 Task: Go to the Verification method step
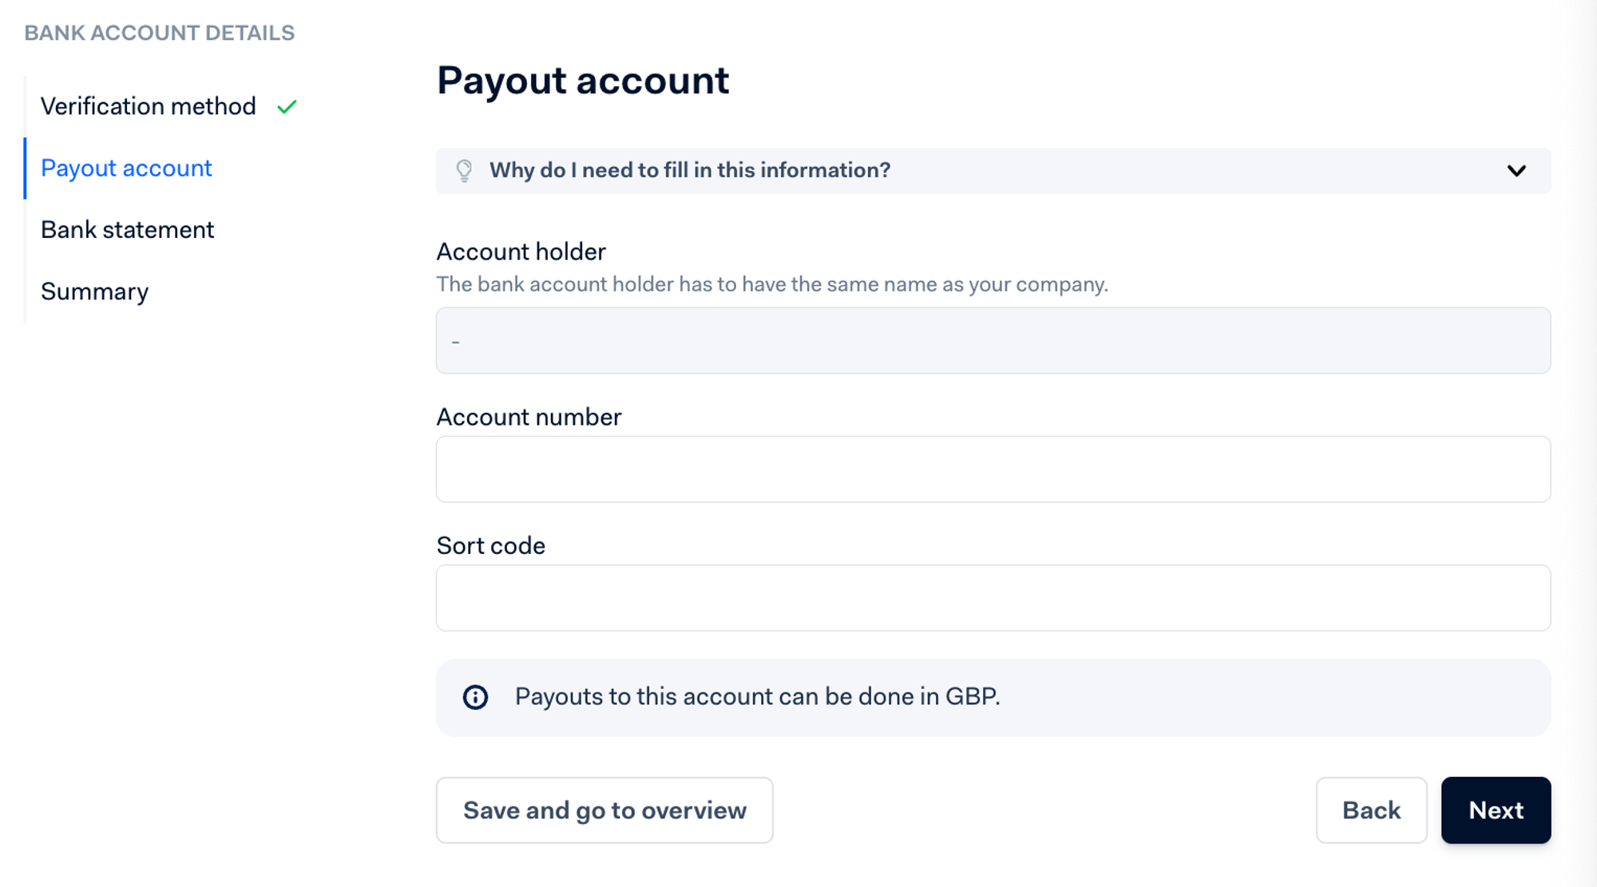tap(149, 106)
